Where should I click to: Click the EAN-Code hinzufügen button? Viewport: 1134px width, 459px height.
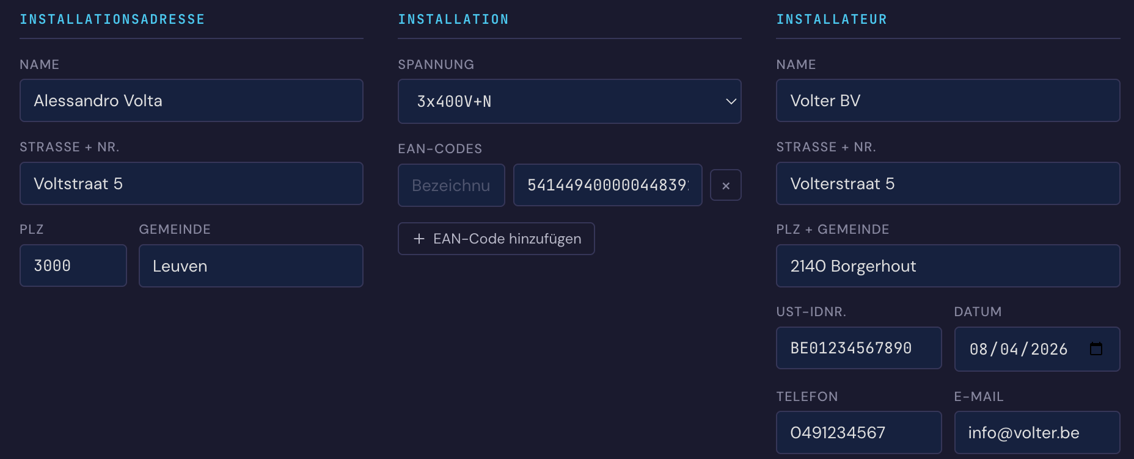pos(496,239)
